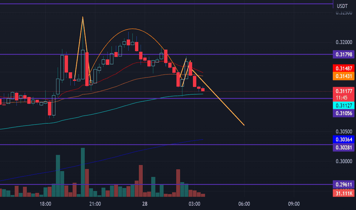Click the 28 date axis label
356x210 pixels.
point(145,204)
